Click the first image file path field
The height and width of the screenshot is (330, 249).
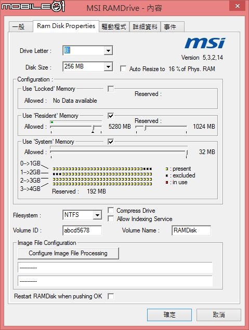[x=115, y=268]
